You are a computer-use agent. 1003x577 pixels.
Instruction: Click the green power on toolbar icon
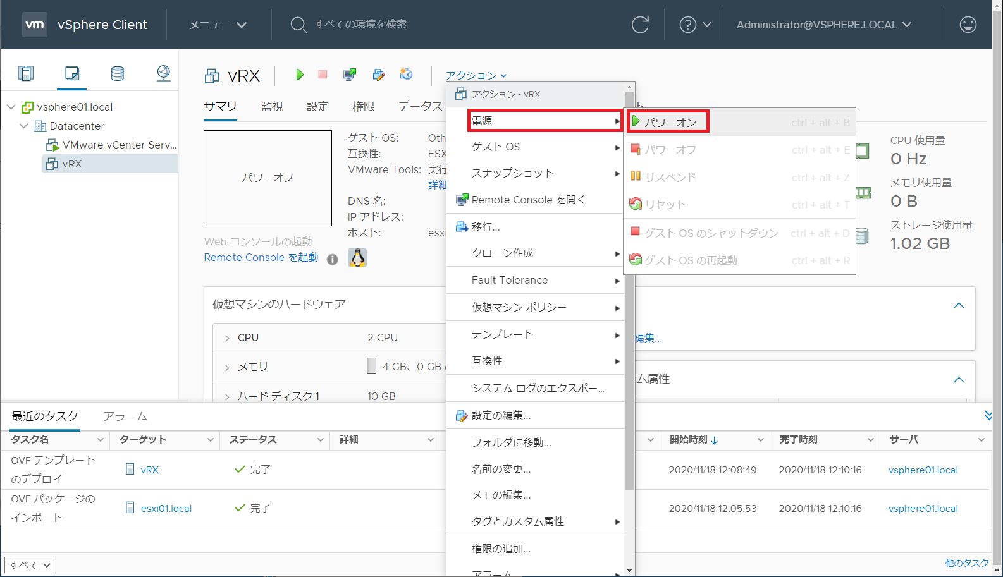(299, 75)
